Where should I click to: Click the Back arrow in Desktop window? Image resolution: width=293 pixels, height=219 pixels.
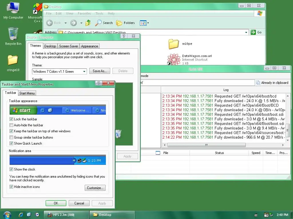tap(50, 23)
